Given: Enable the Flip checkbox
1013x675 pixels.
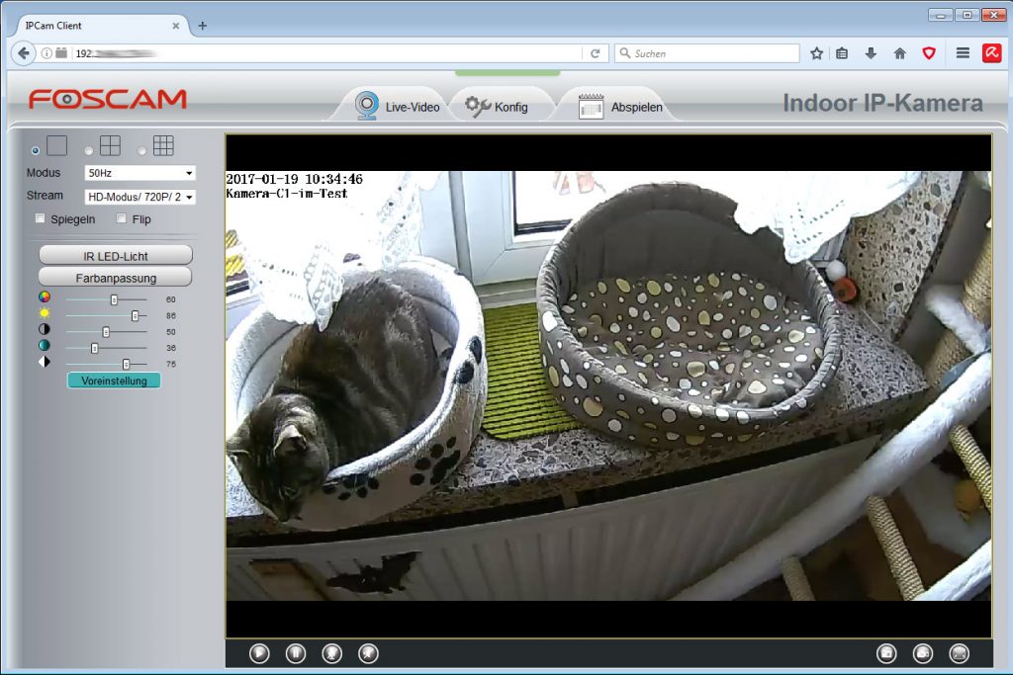Looking at the screenshot, I should (x=122, y=218).
